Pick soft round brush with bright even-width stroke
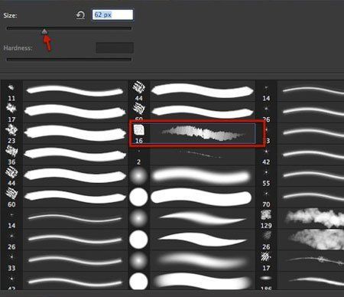344x297 pixels. pyautogui.click(x=192, y=176)
